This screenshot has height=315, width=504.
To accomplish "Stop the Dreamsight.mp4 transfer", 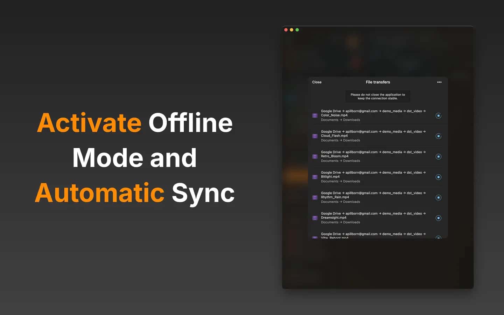I will [438, 218].
